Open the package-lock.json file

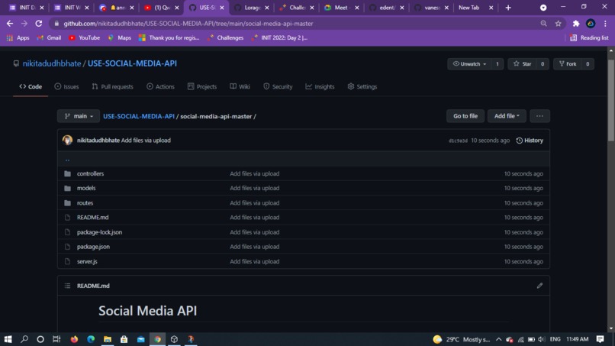99,232
